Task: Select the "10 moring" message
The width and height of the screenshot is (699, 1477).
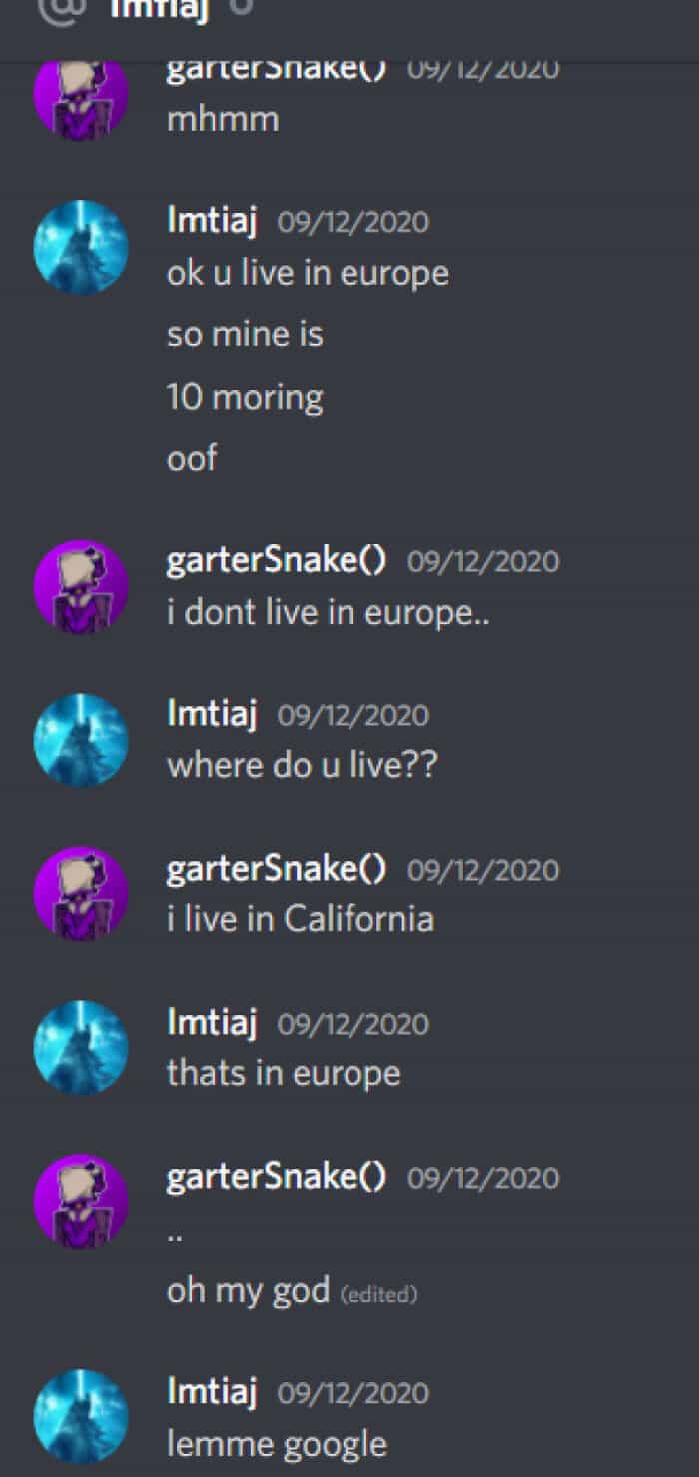Action: coord(245,398)
